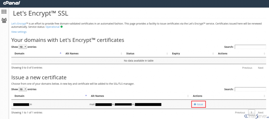269x119 pixels.
Task: Sort certificates table by Expiry arrows
Action: (213, 53)
